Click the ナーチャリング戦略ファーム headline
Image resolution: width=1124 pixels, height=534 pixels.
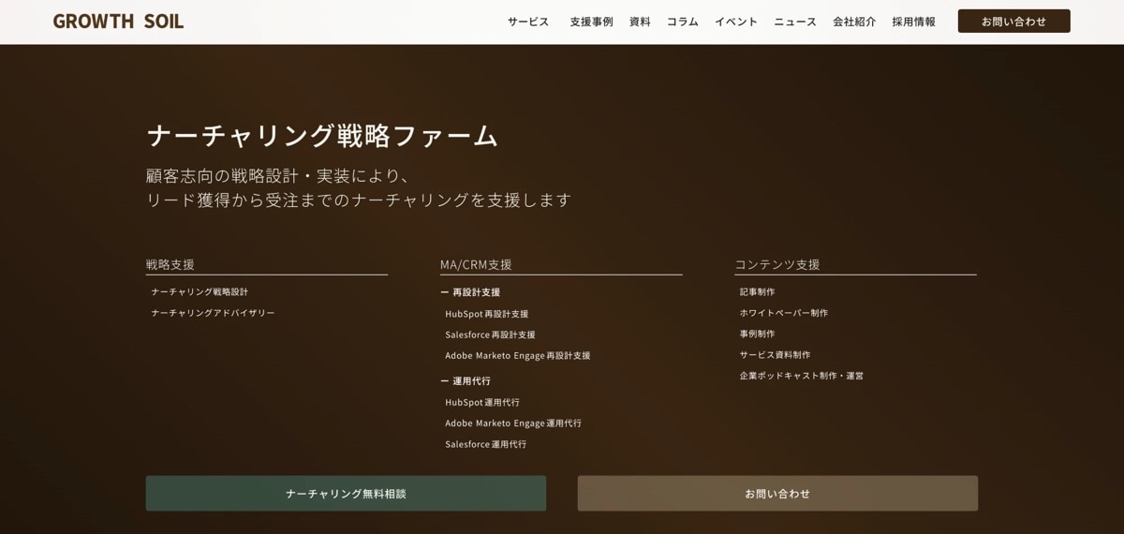click(322, 135)
